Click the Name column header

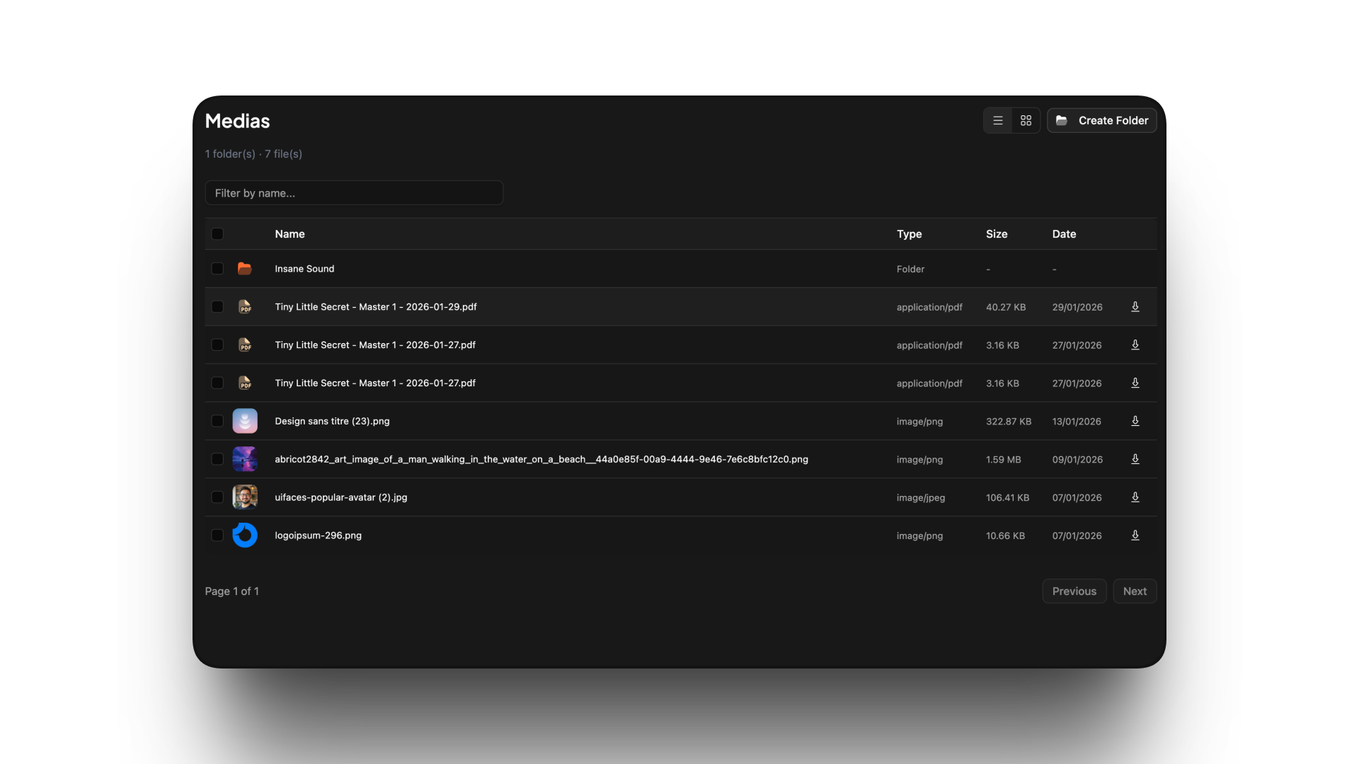click(x=289, y=234)
